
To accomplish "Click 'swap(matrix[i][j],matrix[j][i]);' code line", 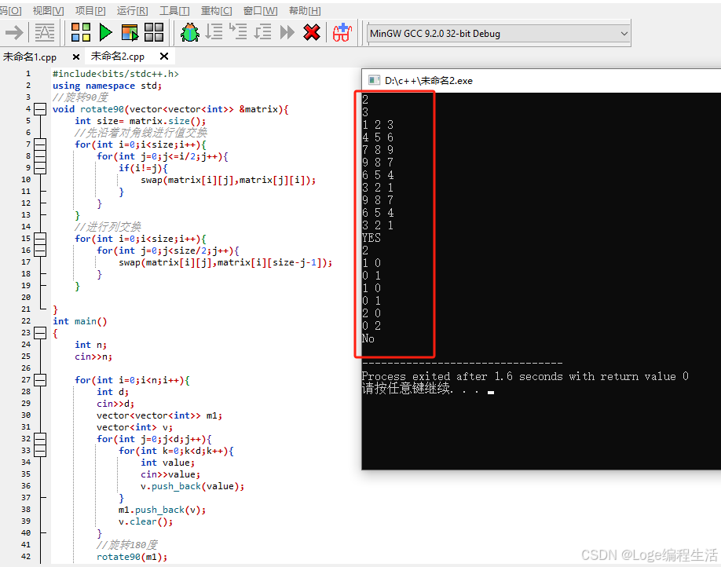I will (229, 180).
